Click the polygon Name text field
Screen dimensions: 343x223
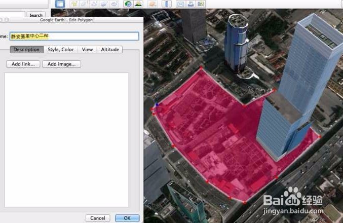tap(74, 36)
